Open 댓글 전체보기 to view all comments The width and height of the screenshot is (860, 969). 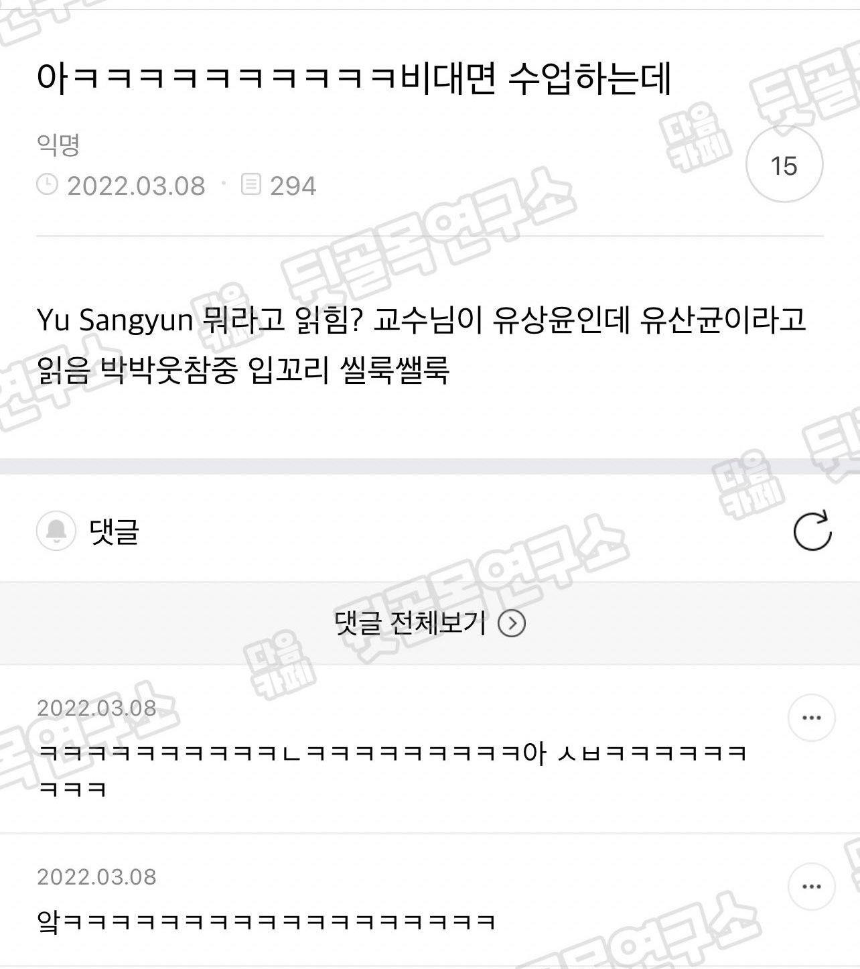point(430,624)
